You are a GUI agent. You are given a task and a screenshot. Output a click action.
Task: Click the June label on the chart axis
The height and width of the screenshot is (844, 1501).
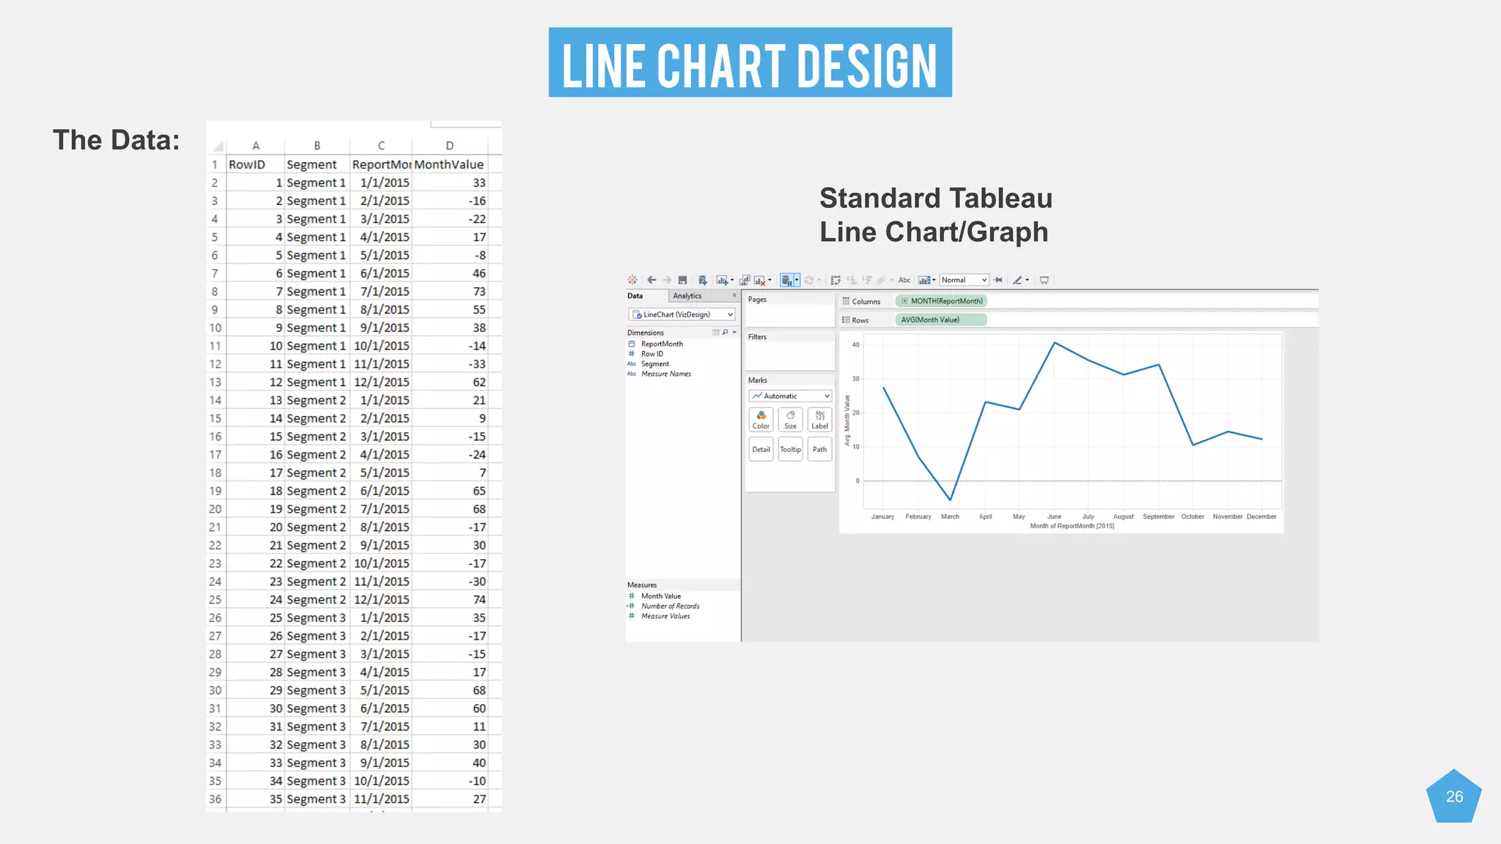tap(1054, 517)
